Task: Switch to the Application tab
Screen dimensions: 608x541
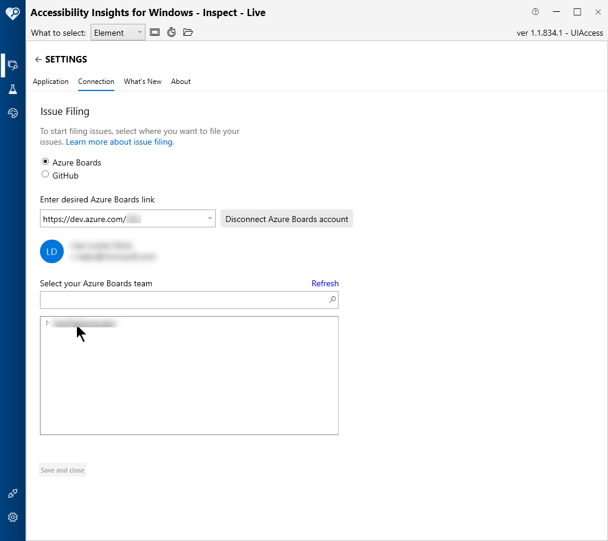Action: [51, 82]
